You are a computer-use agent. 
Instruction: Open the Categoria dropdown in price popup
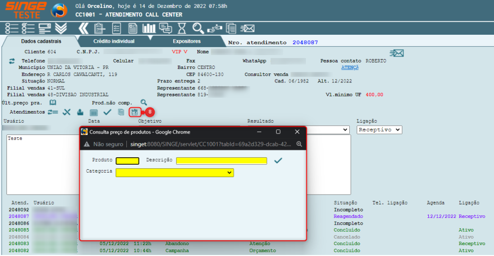tap(175, 173)
